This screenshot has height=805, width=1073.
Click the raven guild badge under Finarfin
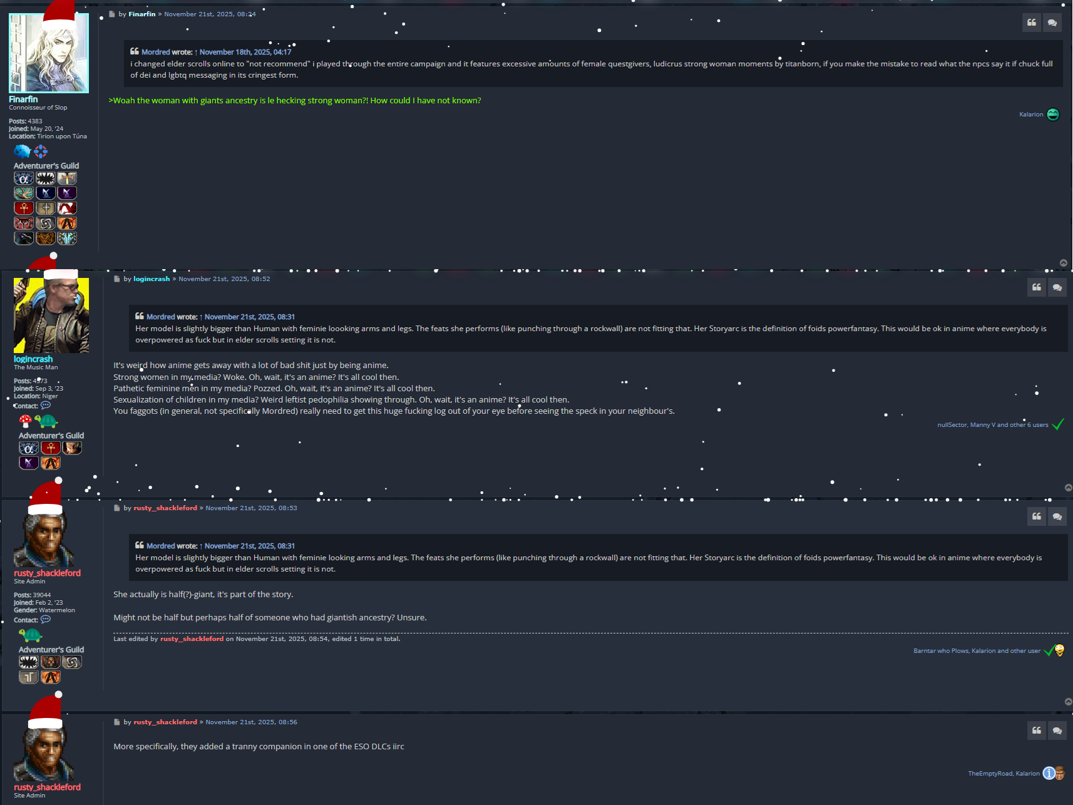[x=24, y=238]
